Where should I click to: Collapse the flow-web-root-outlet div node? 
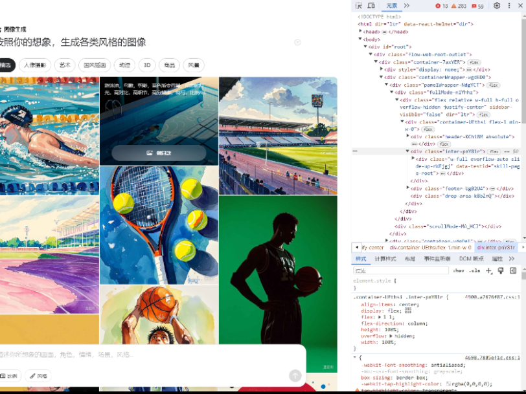[371, 54]
